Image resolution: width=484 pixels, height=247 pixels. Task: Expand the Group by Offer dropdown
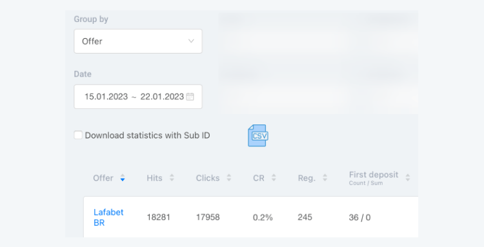pyautogui.click(x=138, y=41)
